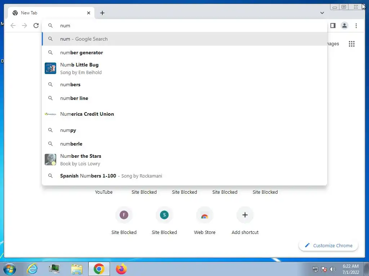The image size is (369, 276).
Task: Pick the 'number line' suggestion
Action: click(184, 98)
